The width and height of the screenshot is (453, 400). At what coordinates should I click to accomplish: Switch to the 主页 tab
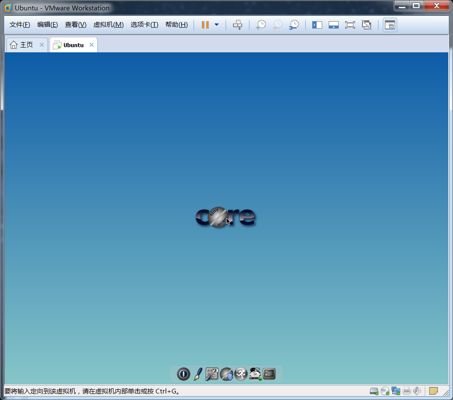click(26, 45)
